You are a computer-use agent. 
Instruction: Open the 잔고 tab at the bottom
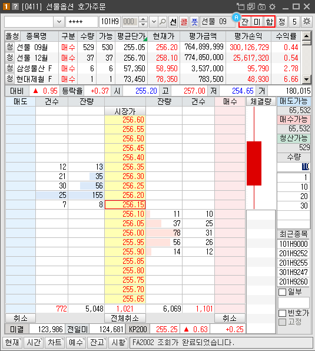(x=97, y=343)
